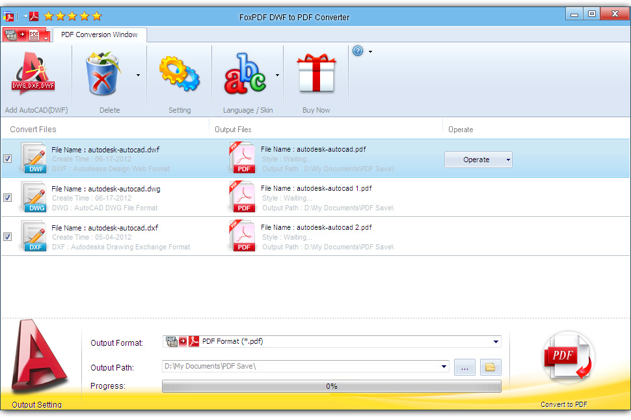Click the Operate column header
Image resolution: width=631 pixels, height=420 pixels.
[x=461, y=130]
